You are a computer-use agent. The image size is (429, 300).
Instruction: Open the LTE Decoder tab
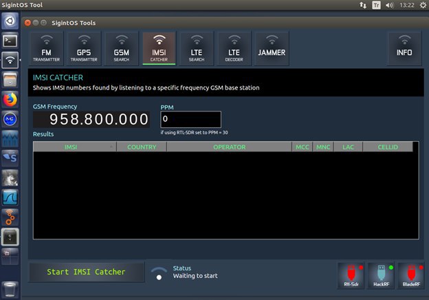click(x=234, y=48)
